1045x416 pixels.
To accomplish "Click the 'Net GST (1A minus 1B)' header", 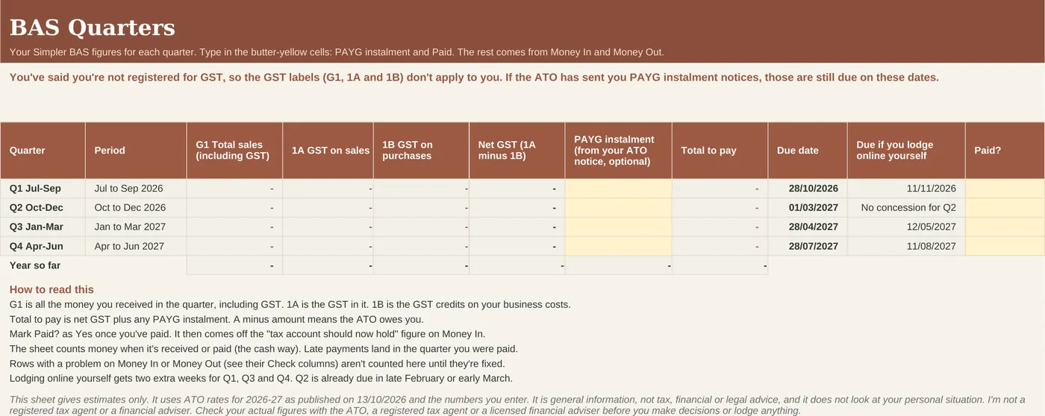I will point(517,151).
